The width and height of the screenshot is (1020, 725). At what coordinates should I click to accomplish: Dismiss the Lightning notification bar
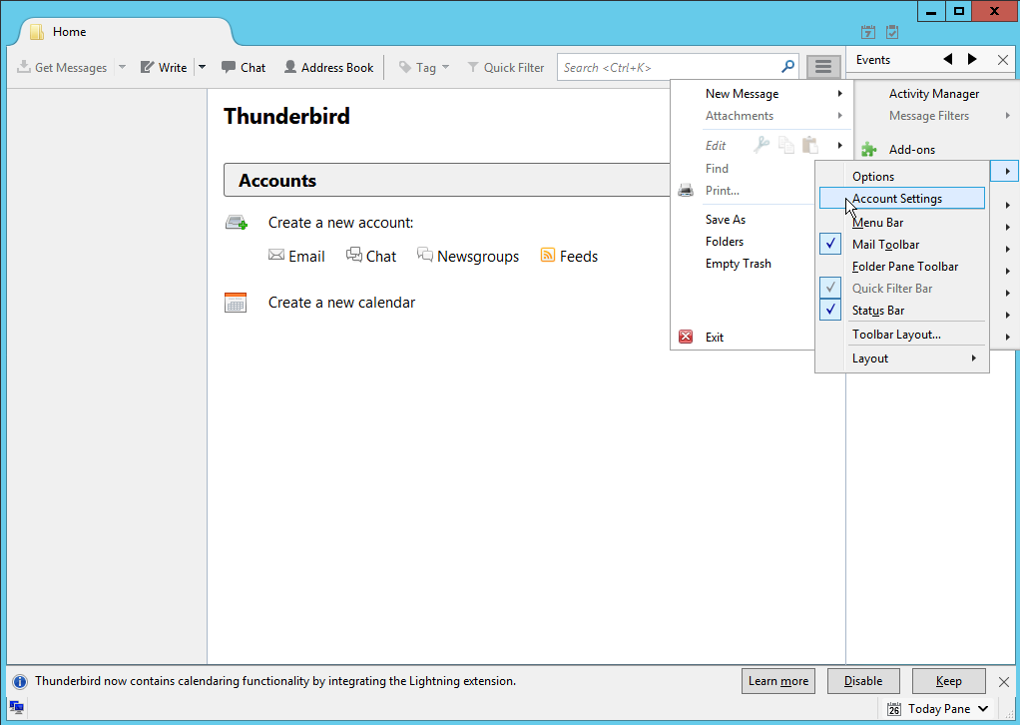[1004, 681]
